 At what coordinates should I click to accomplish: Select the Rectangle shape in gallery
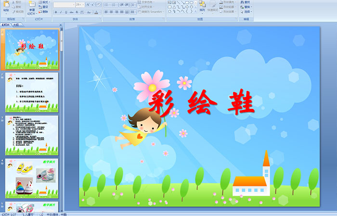pyautogui.click(x=187, y=2)
